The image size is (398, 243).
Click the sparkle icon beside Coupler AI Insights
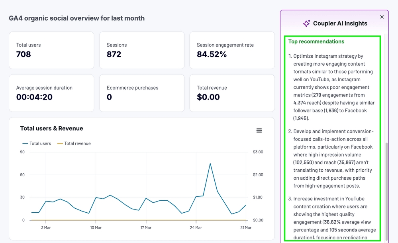pyautogui.click(x=306, y=24)
